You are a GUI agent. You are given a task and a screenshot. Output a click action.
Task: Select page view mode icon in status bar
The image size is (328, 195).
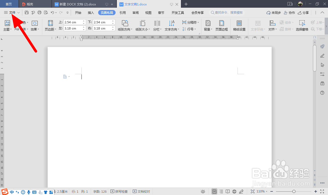[x=214, y=191]
